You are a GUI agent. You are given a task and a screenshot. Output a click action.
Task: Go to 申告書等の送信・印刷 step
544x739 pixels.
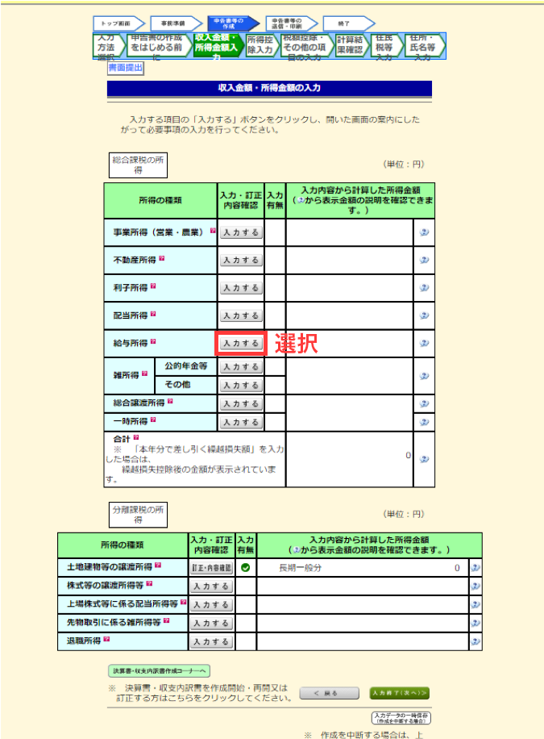coord(292,23)
